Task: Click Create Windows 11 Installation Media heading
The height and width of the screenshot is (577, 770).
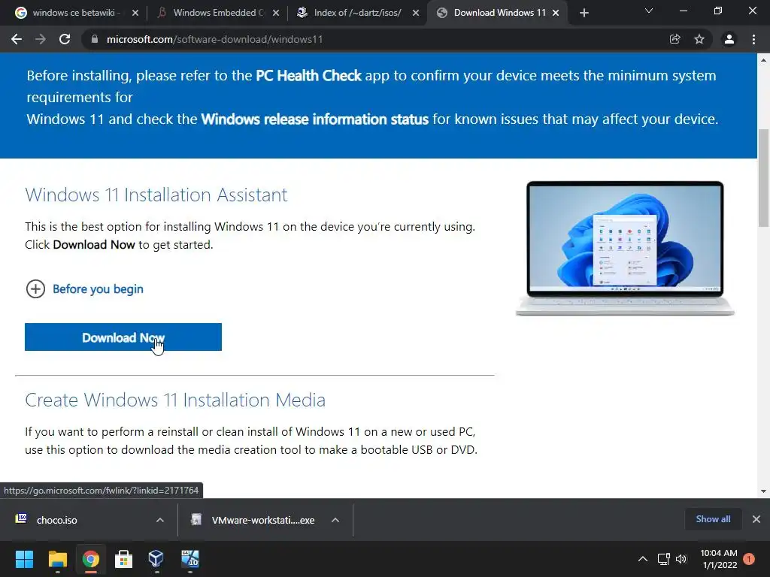Action: 175,400
